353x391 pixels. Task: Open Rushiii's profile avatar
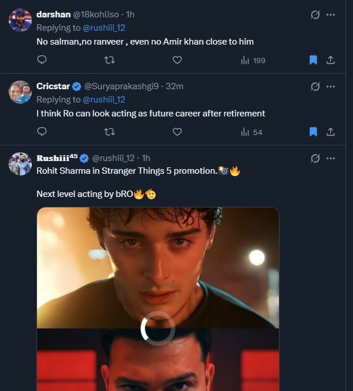click(20, 164)
